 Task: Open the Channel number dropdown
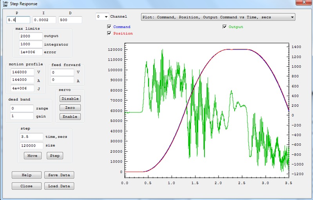tap(102, 17)
